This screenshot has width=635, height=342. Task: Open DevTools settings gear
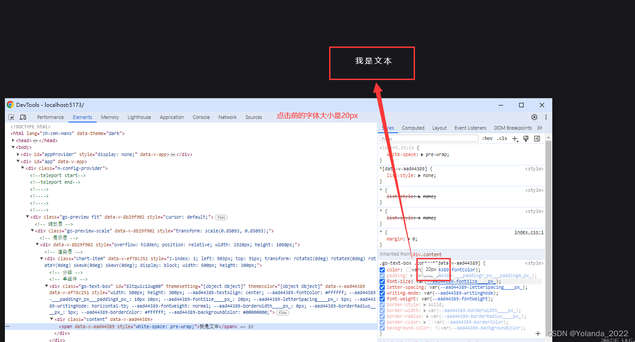coord(534,117)
